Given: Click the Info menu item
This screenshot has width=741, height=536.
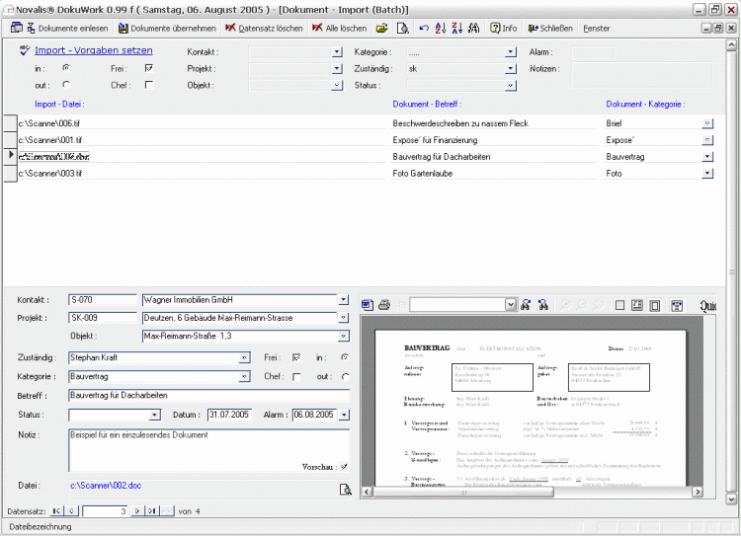Looking at the screenshot, I should click(503, 29).
